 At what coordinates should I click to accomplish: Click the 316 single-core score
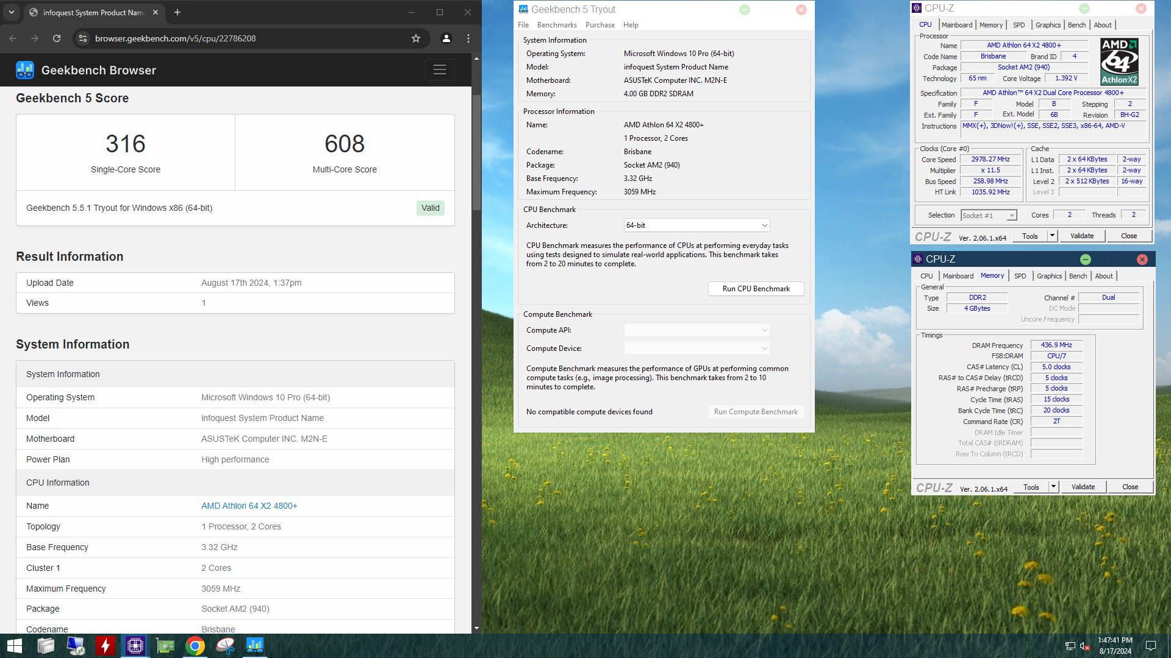pyautogui.click(x=126, y=144)
